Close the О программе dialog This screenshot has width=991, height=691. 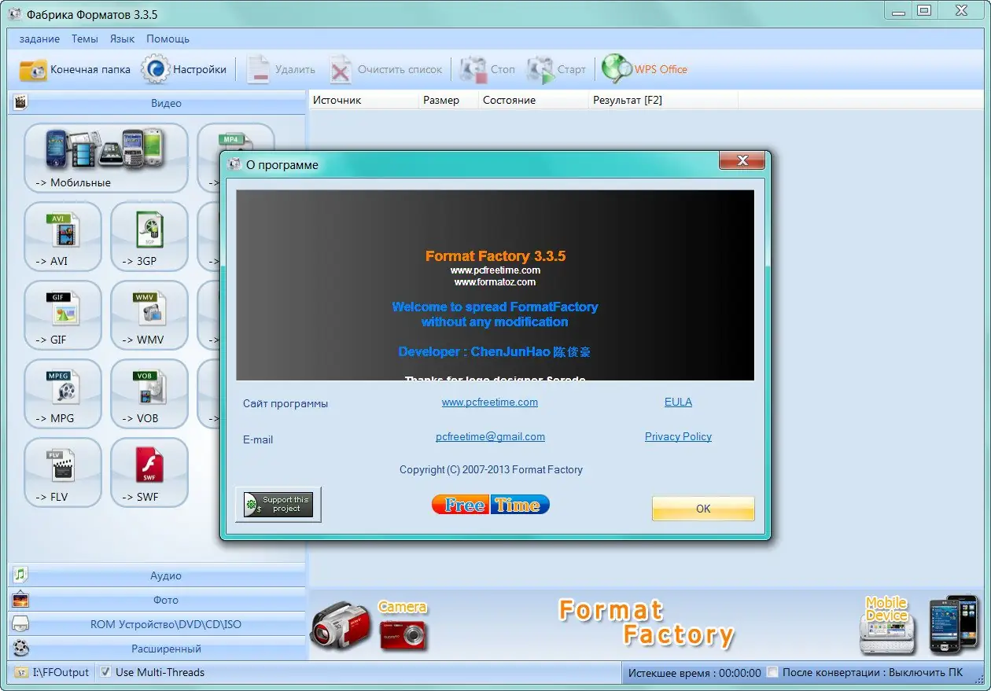742,161
